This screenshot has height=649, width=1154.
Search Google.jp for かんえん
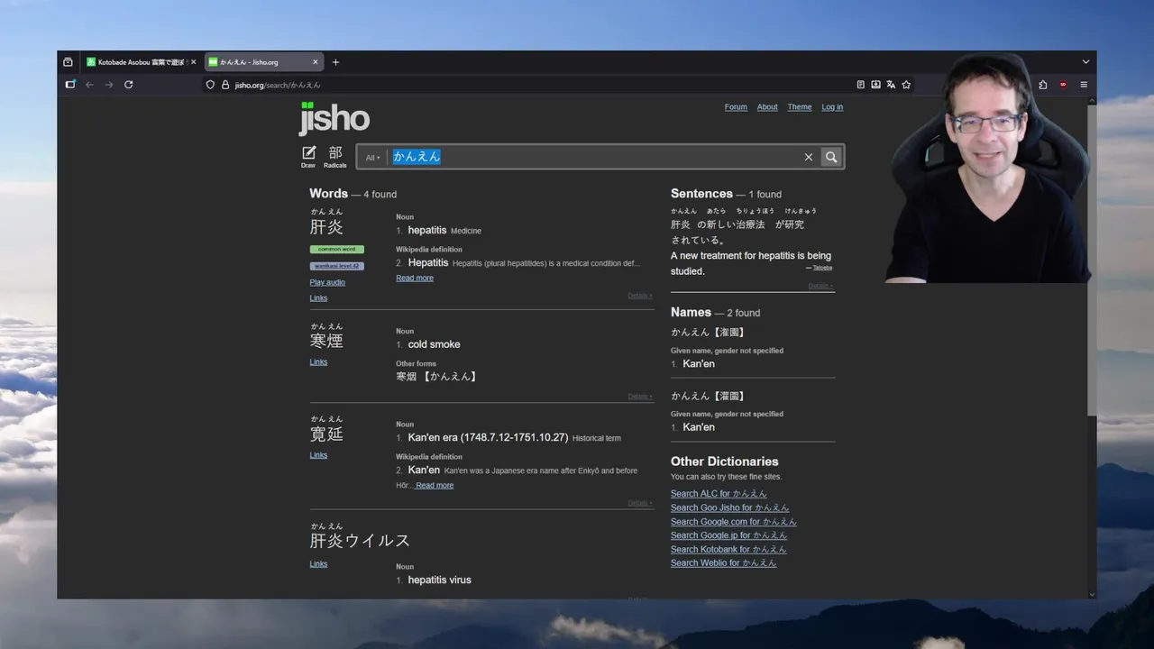(728, 535)
